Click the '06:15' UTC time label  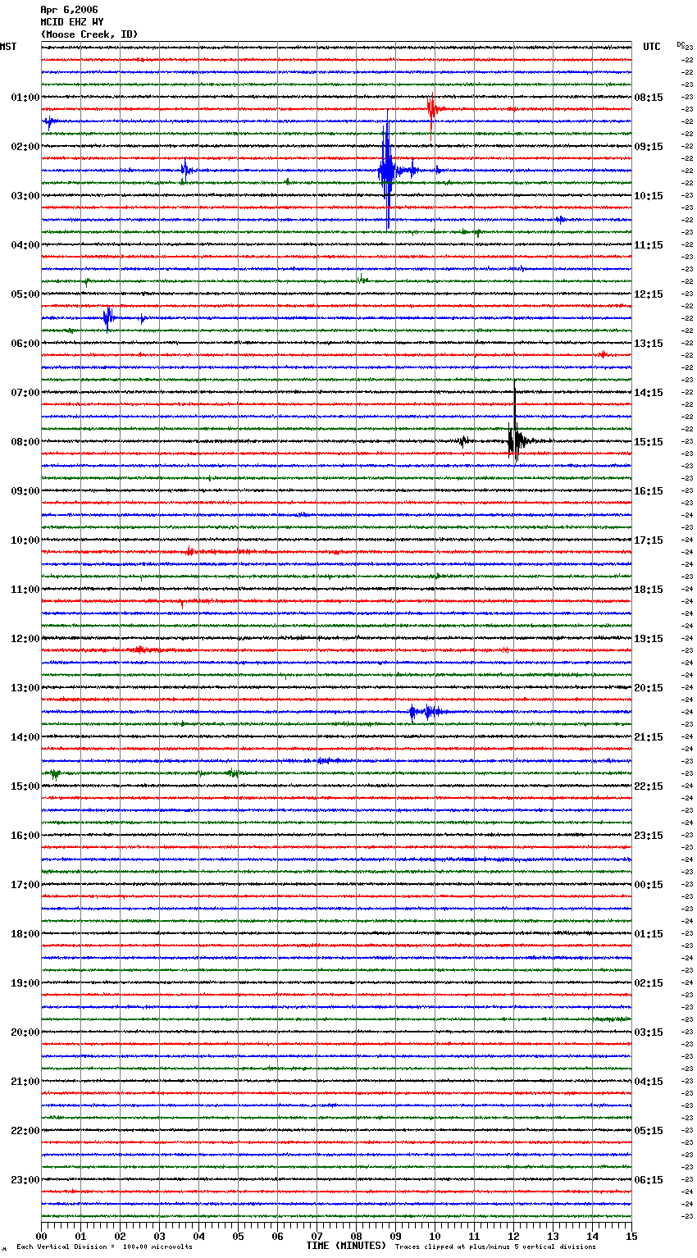click(x=649, y=1180)
